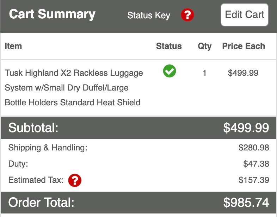Click the Order Total amount $985.74
This screenshot has height=217, width=277.
(246, 203)
